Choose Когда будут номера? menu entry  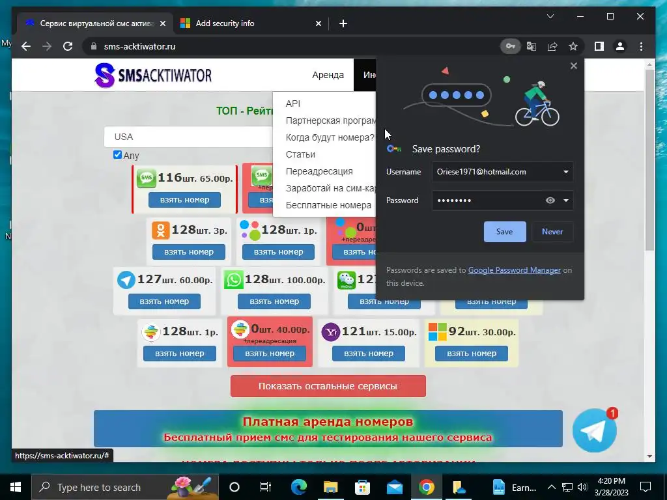coord(330,137)
